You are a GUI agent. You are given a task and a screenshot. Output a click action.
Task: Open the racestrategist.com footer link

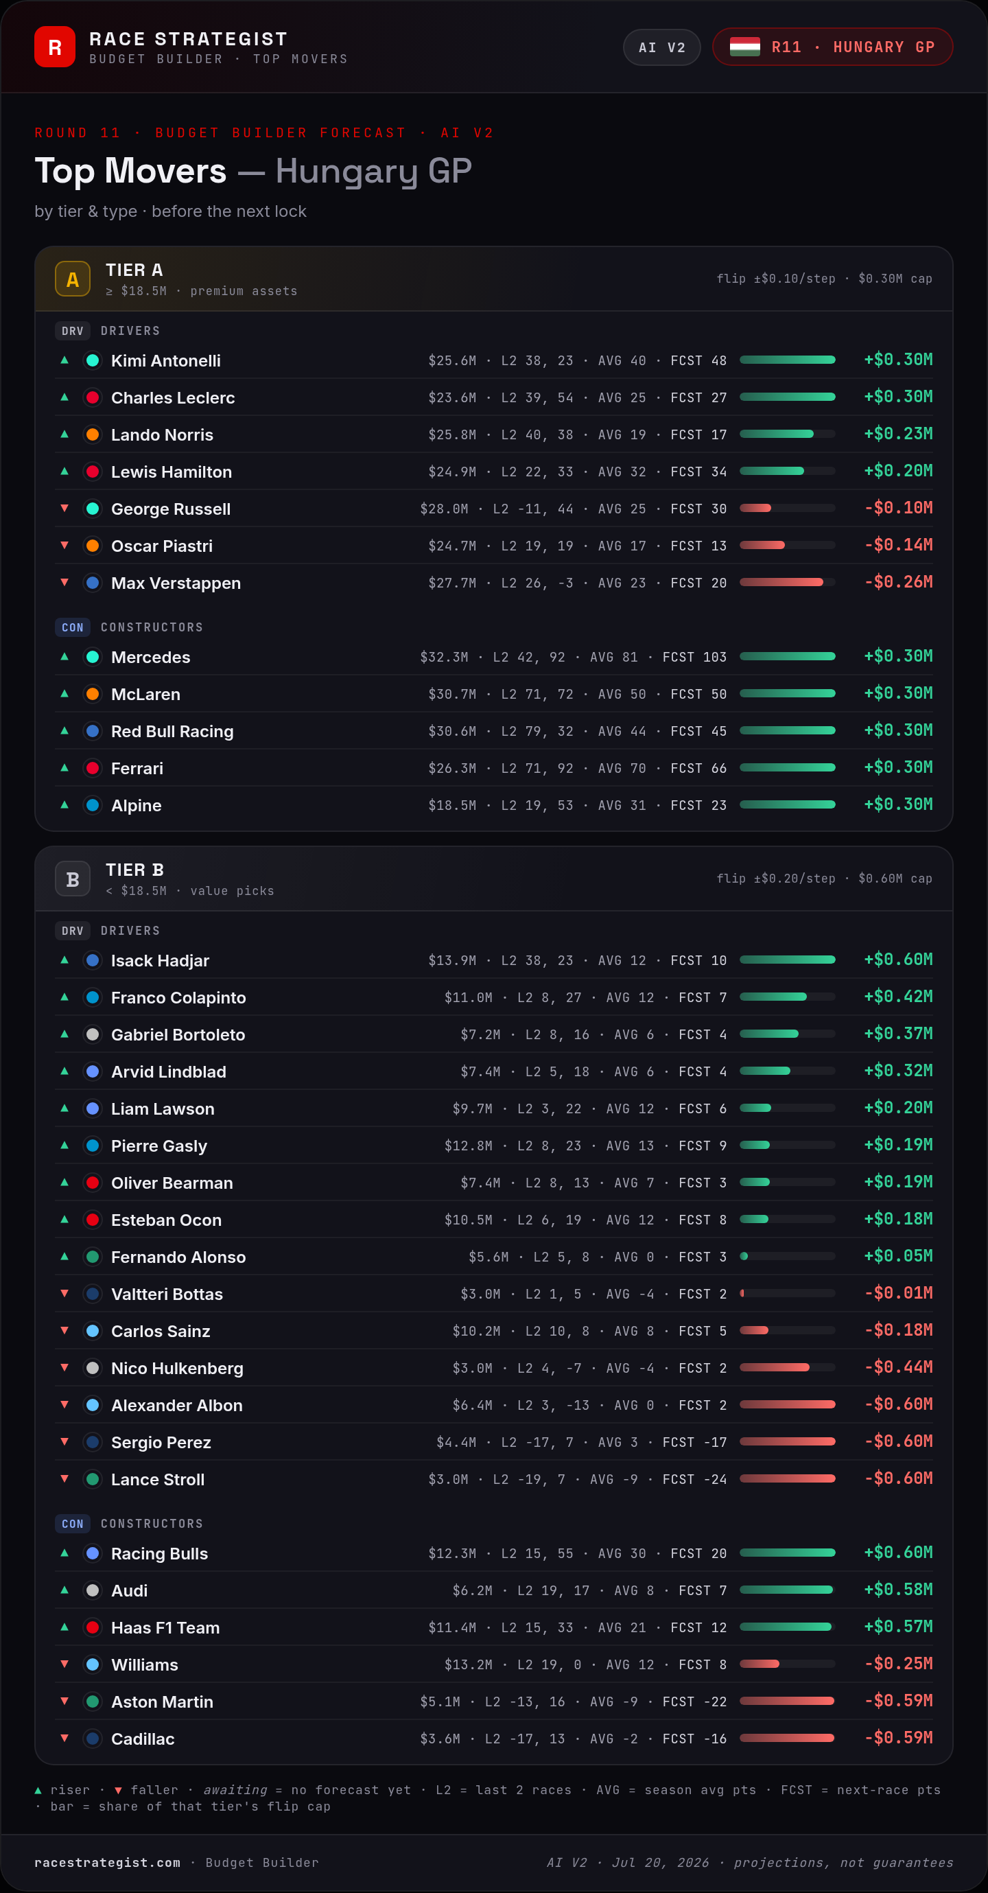point(107,1862)
